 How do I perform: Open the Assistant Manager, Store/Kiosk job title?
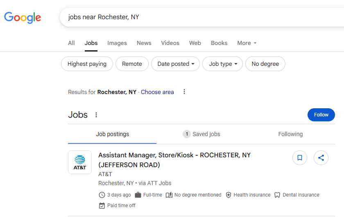coord(174,160)
